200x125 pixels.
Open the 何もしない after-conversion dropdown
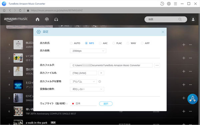click(87, 89)
